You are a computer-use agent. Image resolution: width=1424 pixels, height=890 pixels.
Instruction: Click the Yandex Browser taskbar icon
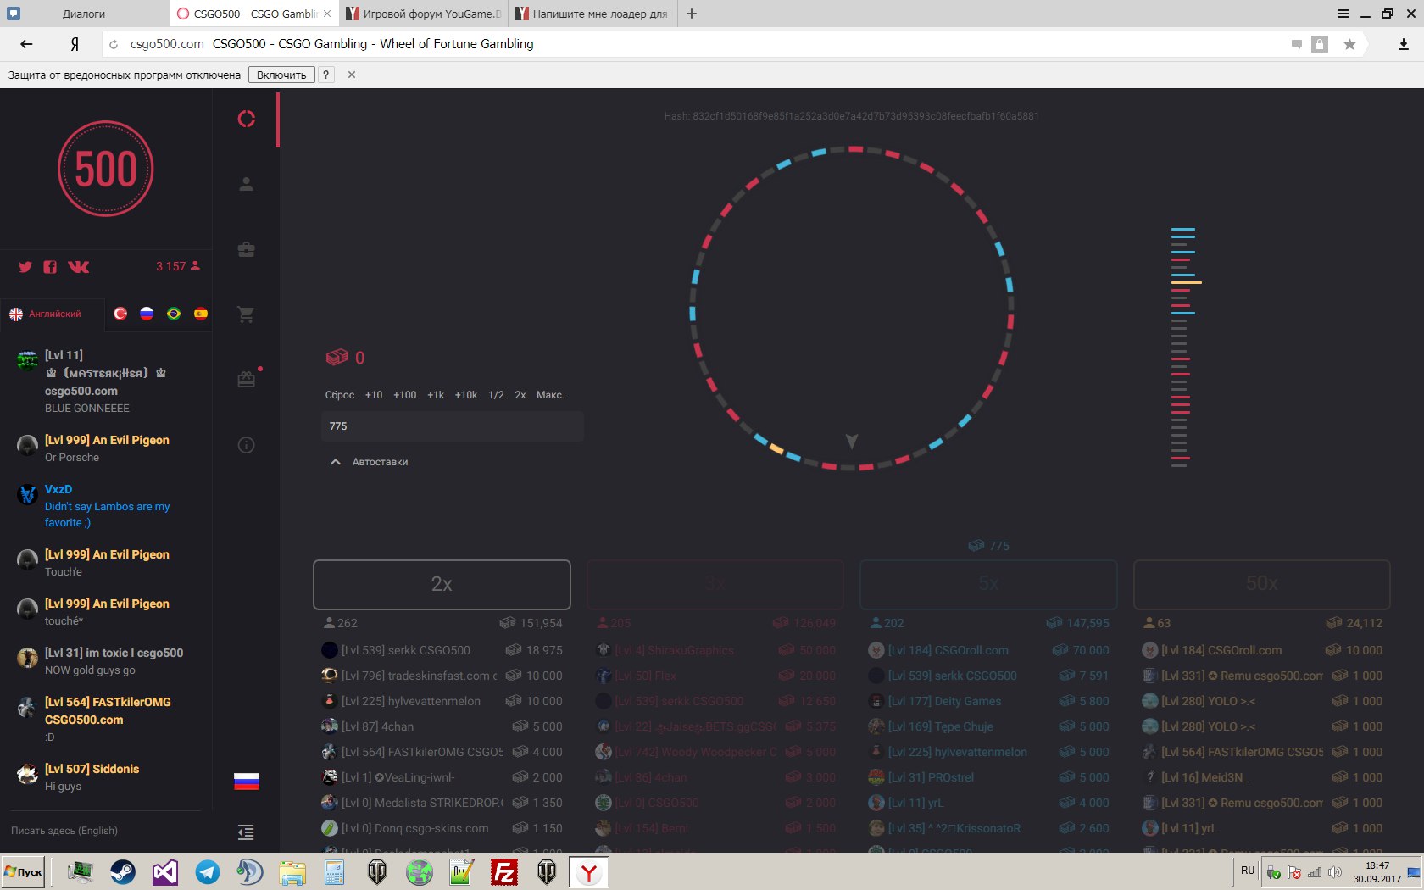pos(589,871)
